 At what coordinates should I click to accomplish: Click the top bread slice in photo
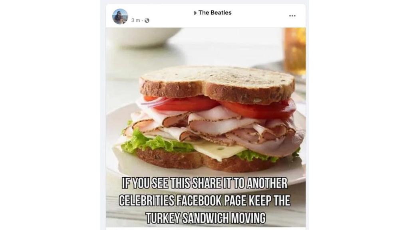point(217,84)
